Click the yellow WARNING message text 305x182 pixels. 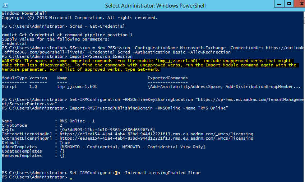(x=149, y=65)
